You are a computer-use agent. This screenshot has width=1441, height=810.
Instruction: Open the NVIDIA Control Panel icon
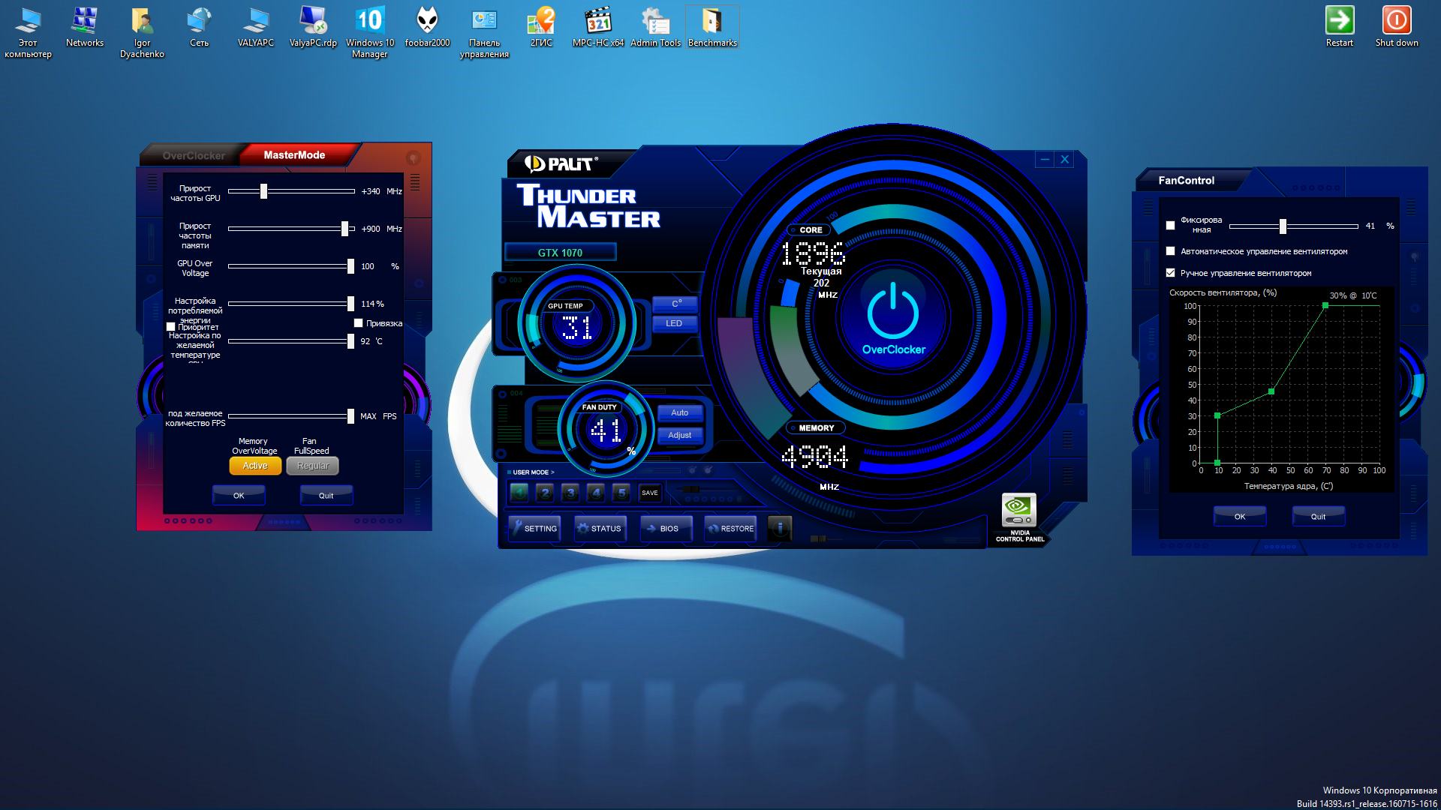tap(1018, 511)
